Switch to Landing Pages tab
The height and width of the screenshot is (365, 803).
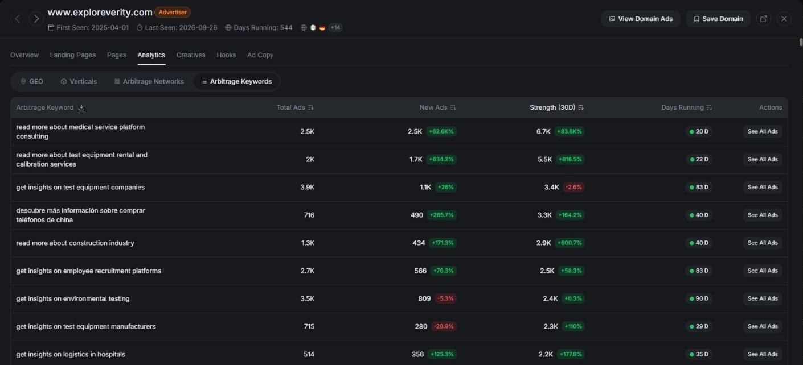[73, 55]
